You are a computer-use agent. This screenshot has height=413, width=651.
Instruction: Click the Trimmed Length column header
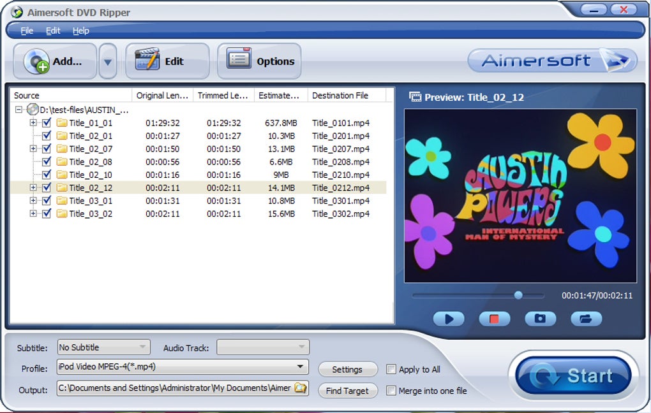(223, 96)
